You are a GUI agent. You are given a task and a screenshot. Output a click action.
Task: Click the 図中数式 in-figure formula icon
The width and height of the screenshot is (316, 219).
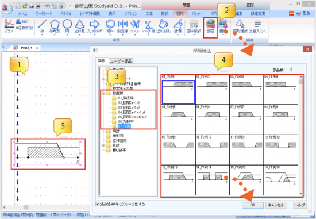pos(194,26)
